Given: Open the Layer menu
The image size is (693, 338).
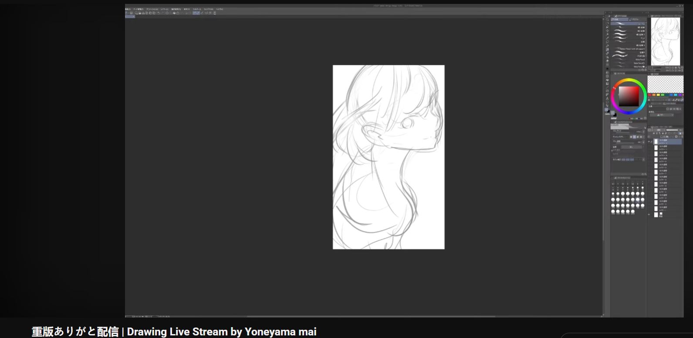Looking at the screenshot, I should 164,9.
